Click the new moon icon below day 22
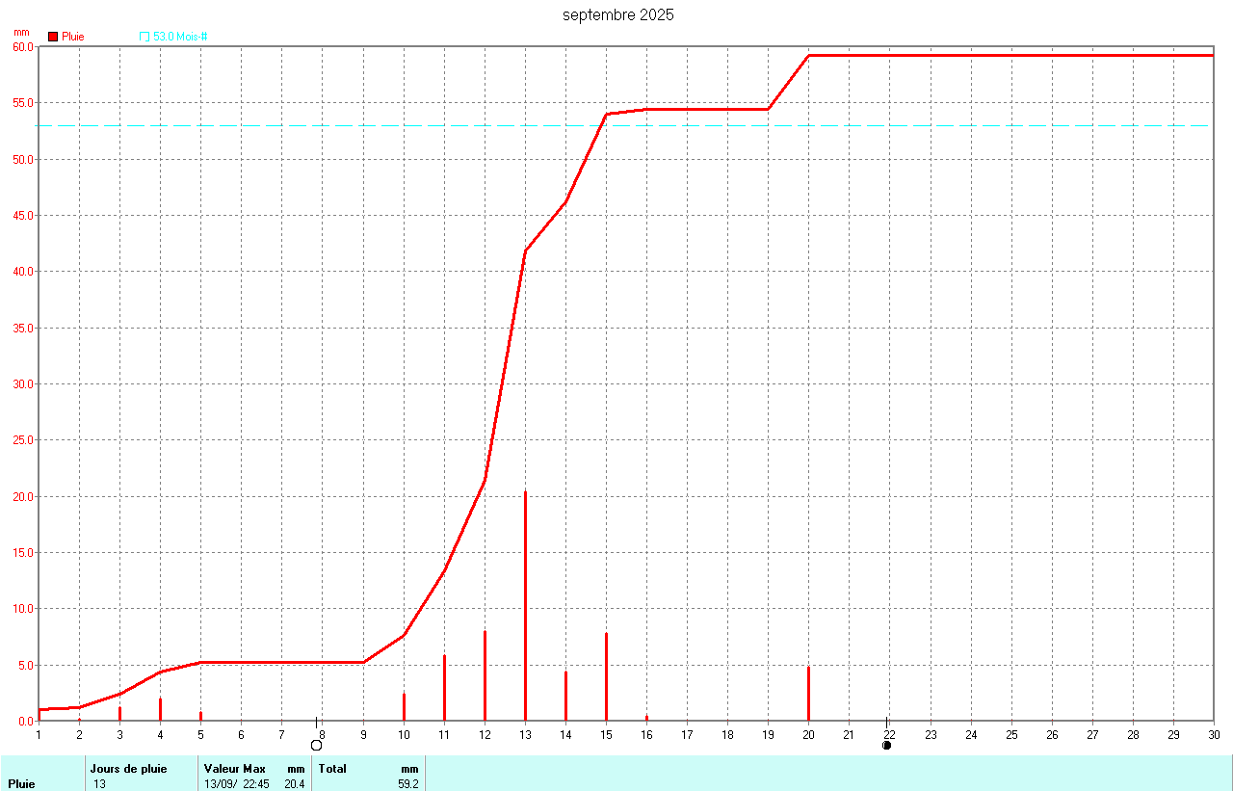Screen dimensions: 1233x791 (886, 745)
